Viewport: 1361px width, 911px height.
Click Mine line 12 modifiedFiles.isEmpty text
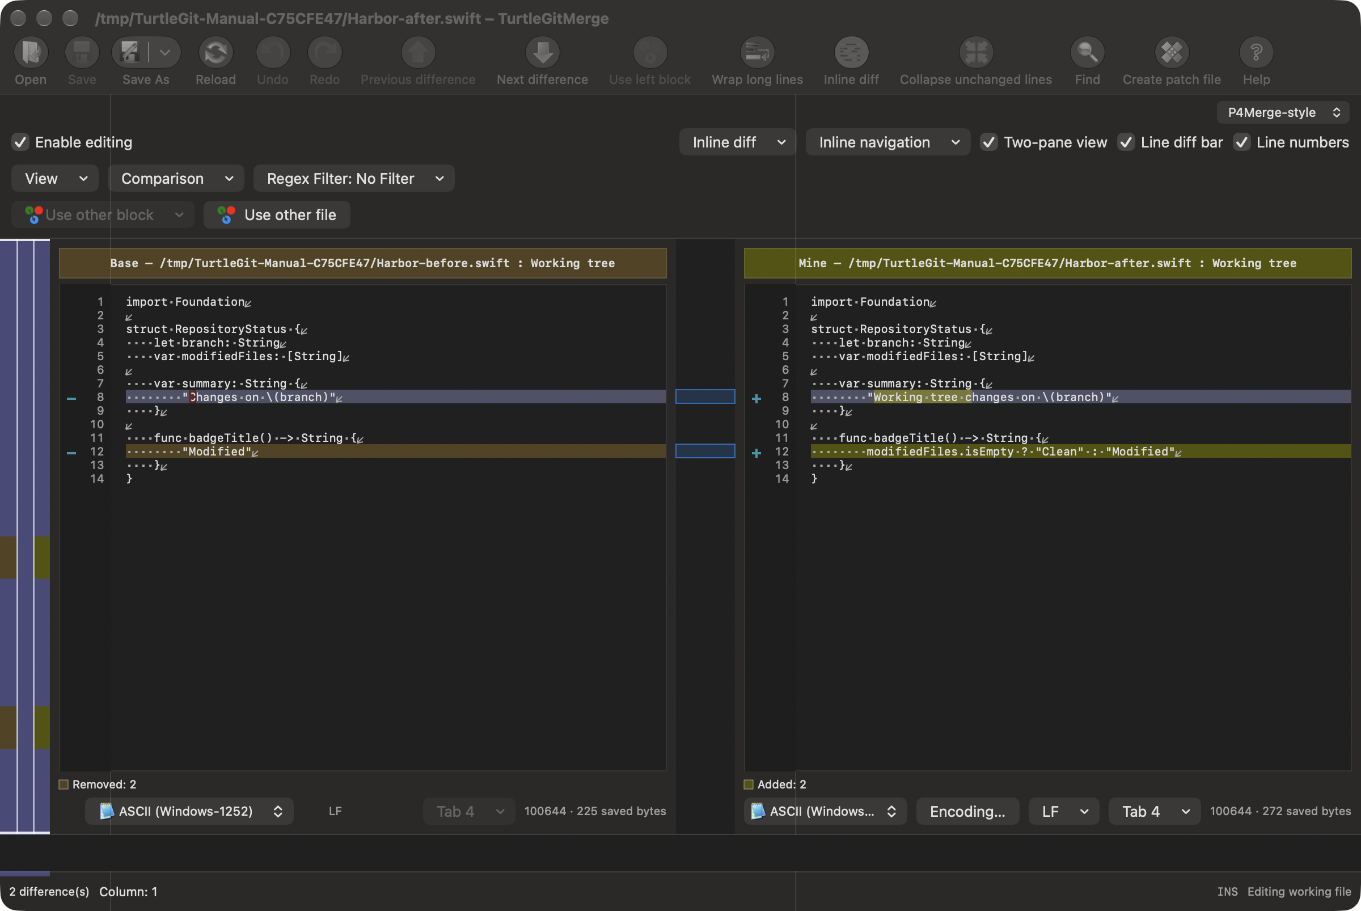pyautogui.click(x=940, y=452)
